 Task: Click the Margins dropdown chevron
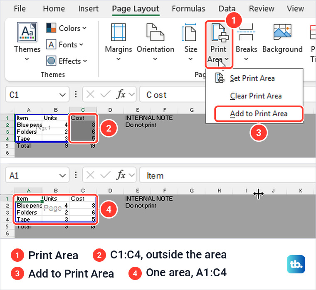pos(118,59)
